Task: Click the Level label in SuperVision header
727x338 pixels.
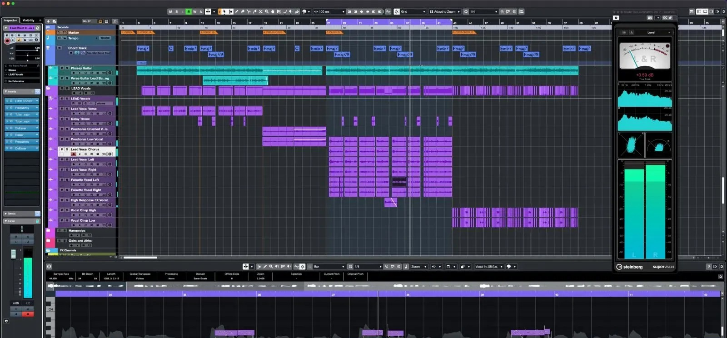Action: [x=651, y=33]
